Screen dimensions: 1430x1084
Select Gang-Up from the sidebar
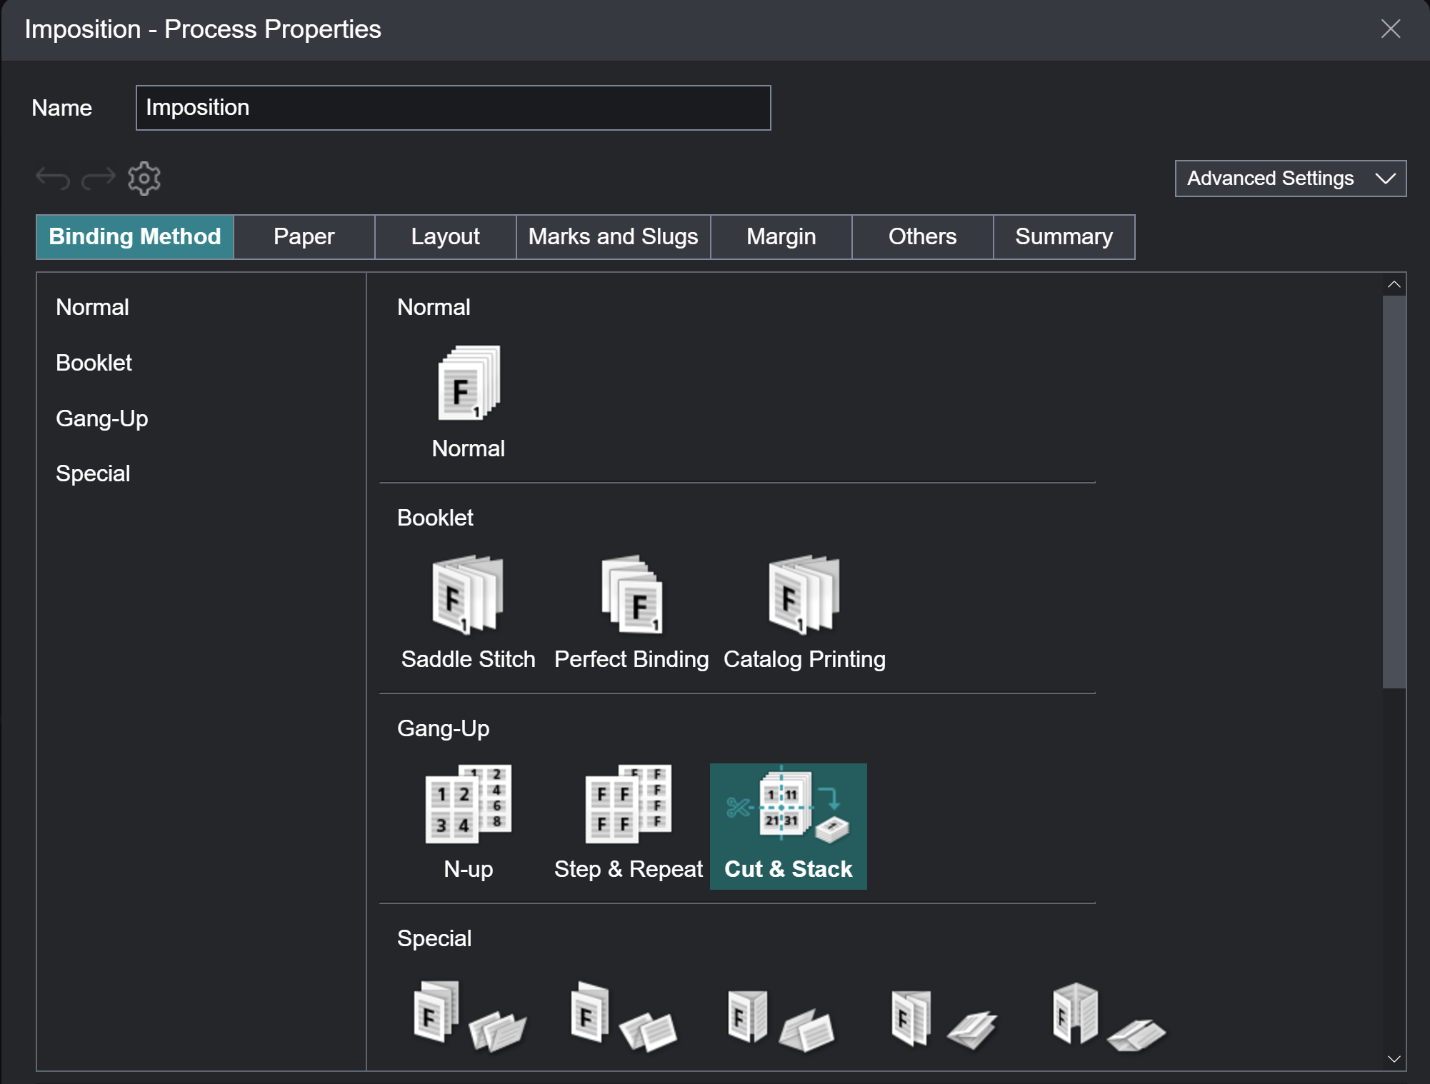101,418
